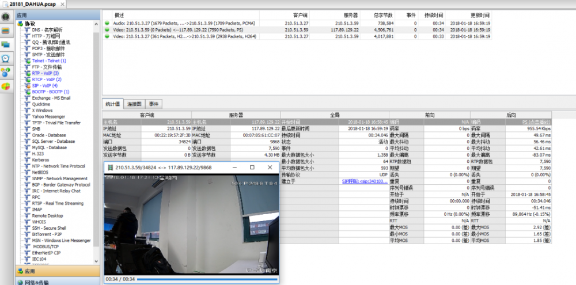
Task: Select MODBUS/TCP in protocol tree
Action: click(x=46, y=247)
